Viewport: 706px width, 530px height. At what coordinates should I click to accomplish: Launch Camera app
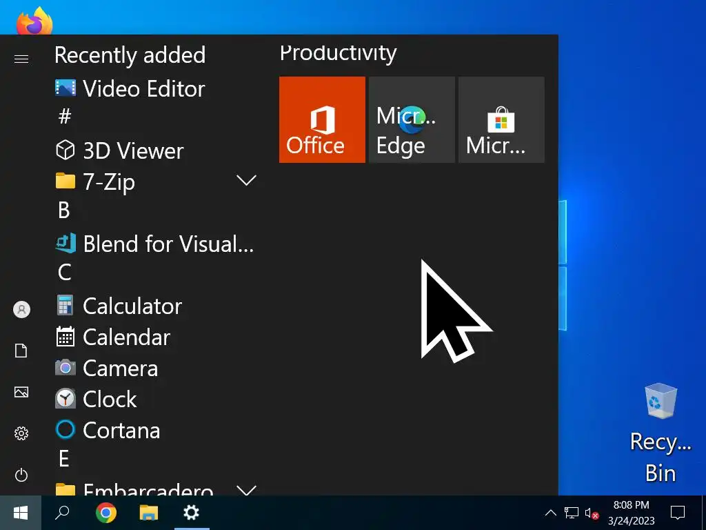157,369
